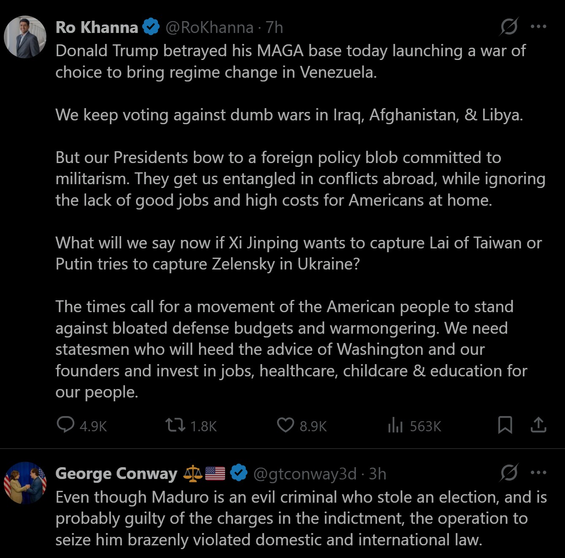Open more options for Ro Khanna's tweet
This screenshot has width=565, height=558.
click(538, 27)
